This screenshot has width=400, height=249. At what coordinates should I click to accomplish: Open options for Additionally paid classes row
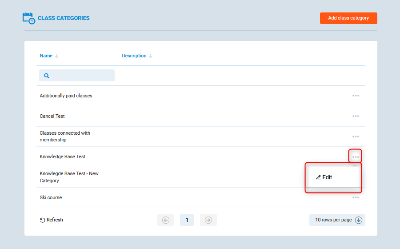pyautogui.click(x=356, y=96)
